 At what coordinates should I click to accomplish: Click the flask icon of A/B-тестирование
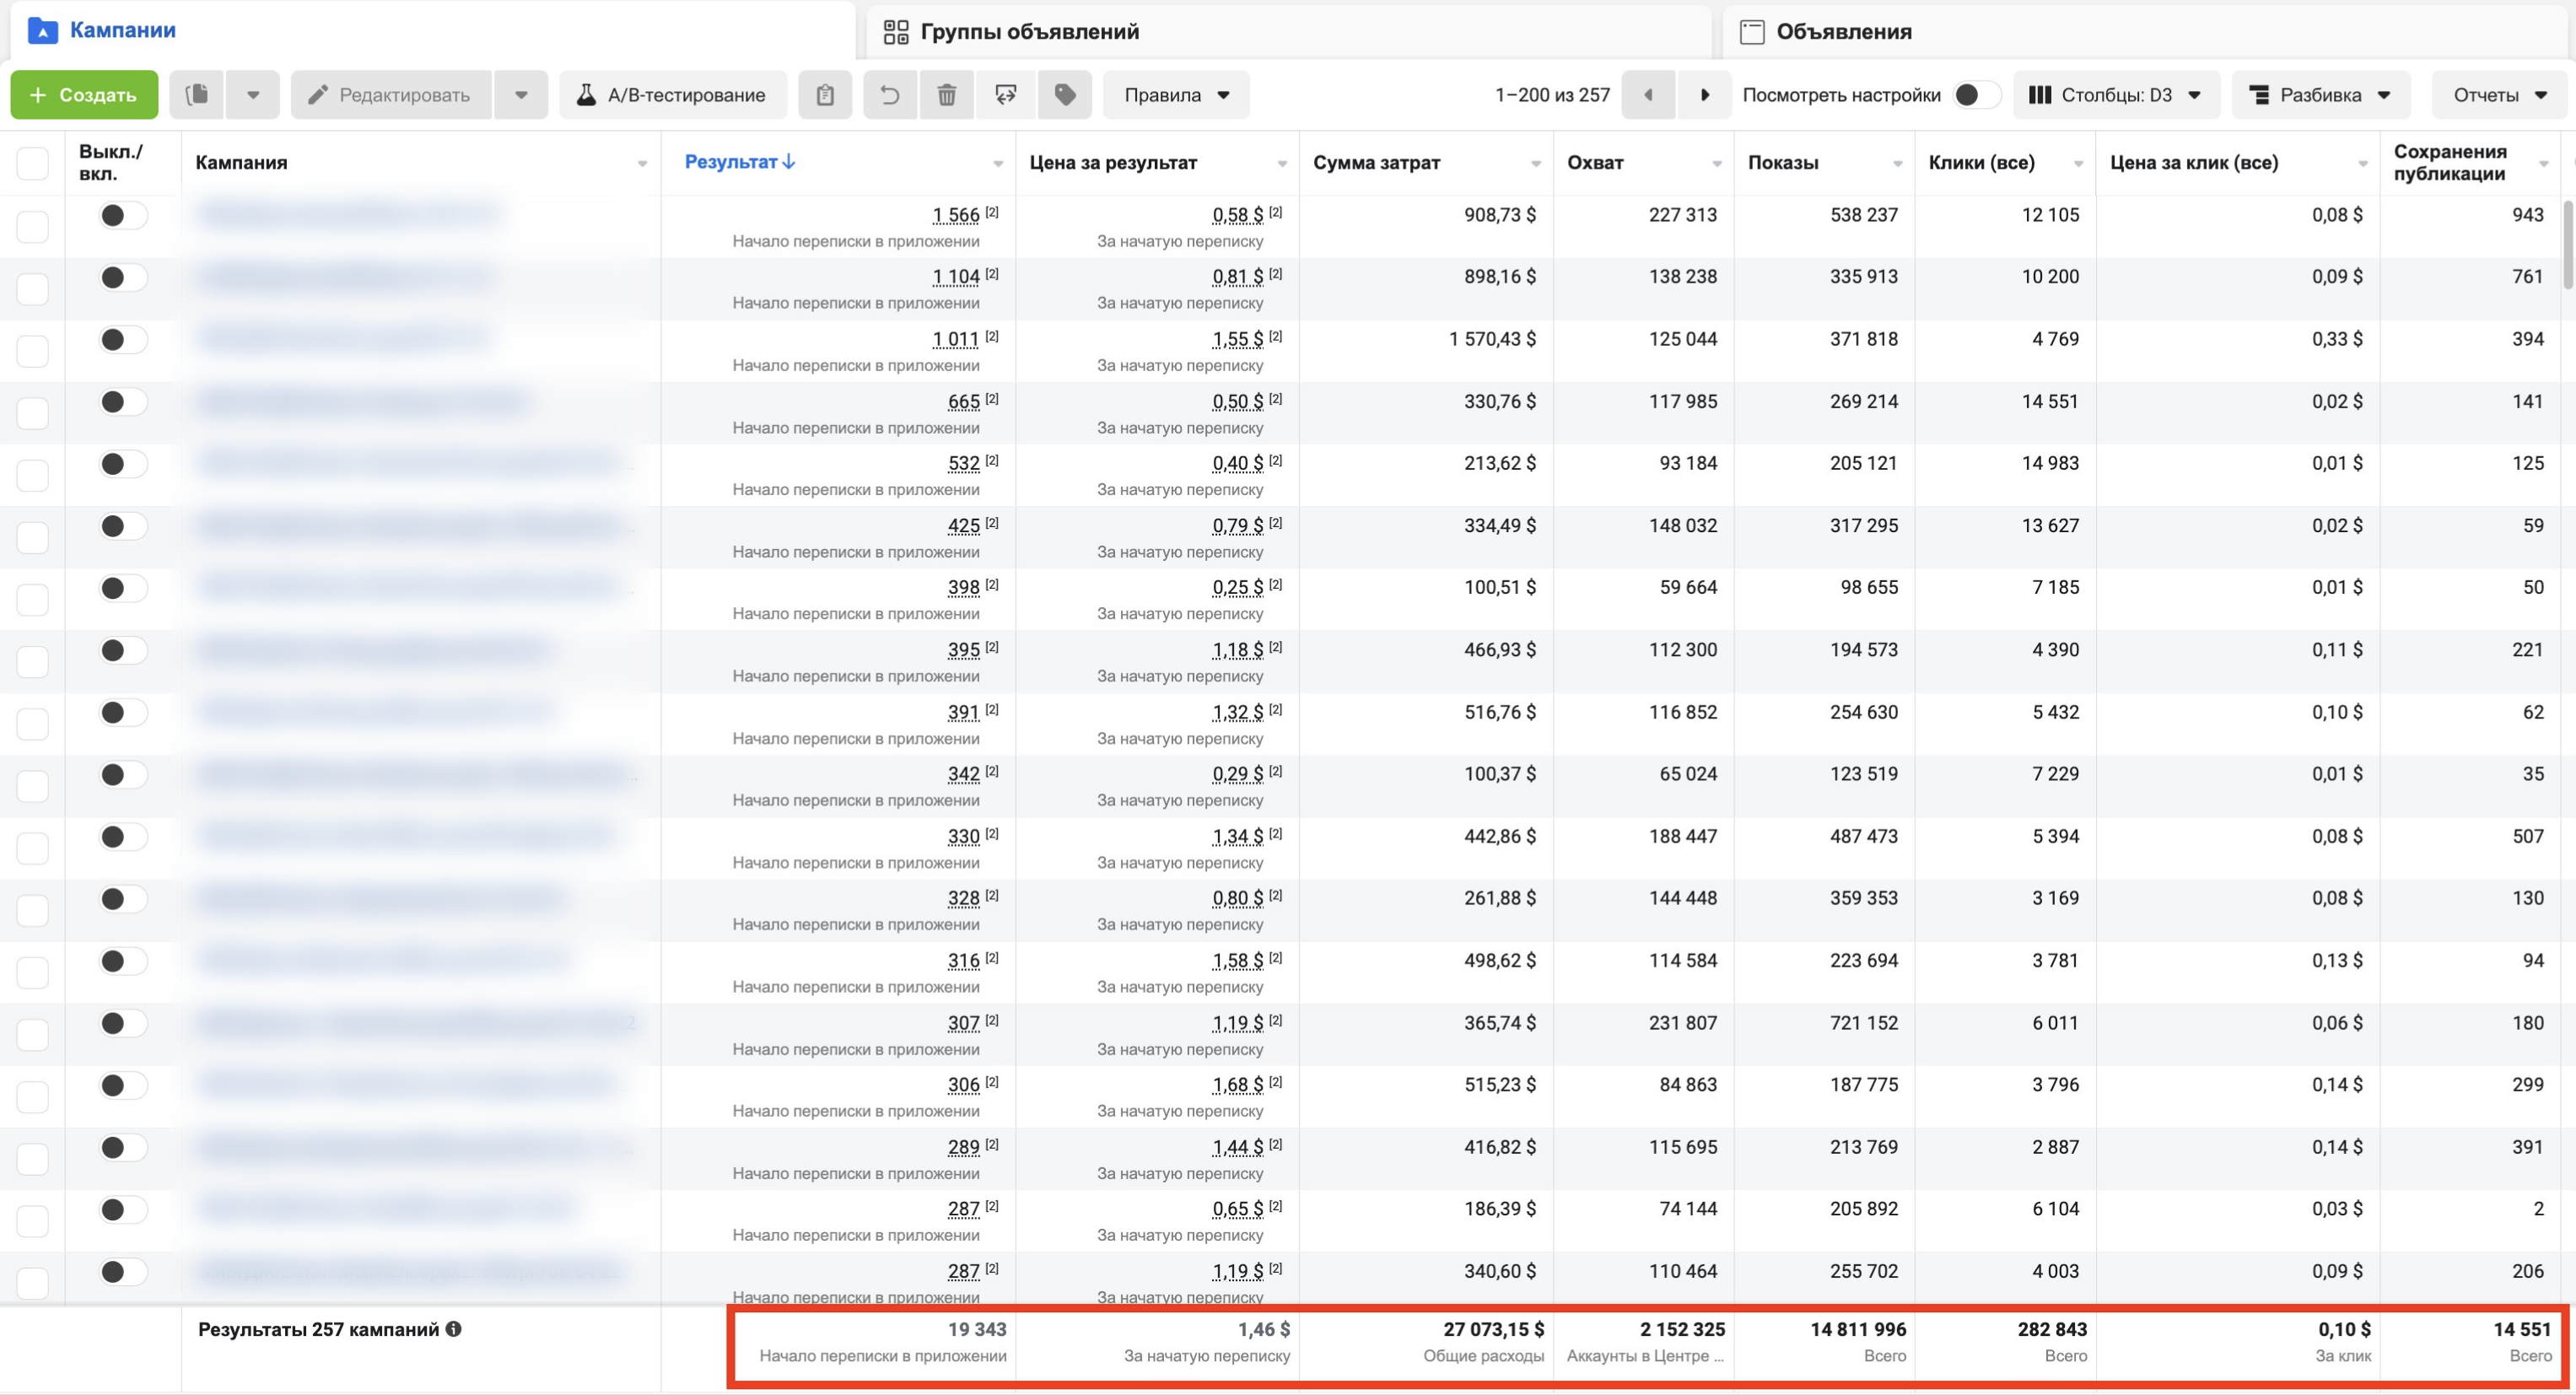click(x=587, y=95)
